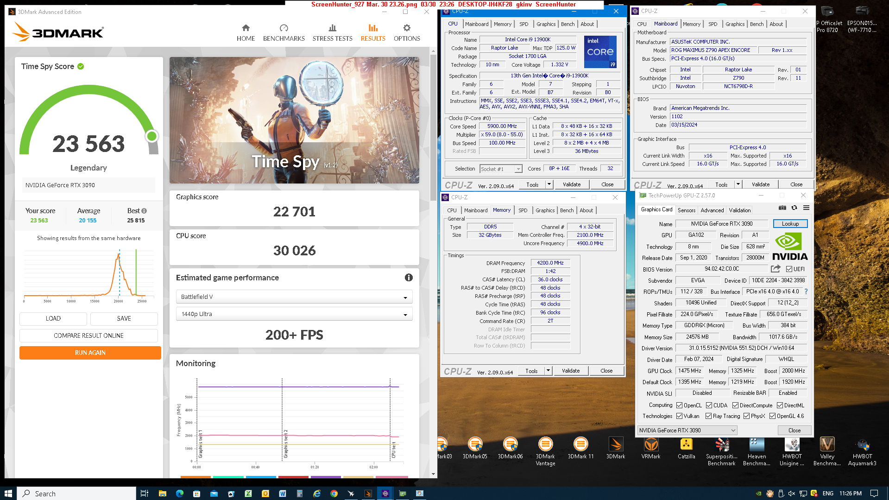The height and width of the screenshot is (500, 889).
Task: Open the SPD tab in the CPU-Z Memory window
Action: click(x=523, y=210)
